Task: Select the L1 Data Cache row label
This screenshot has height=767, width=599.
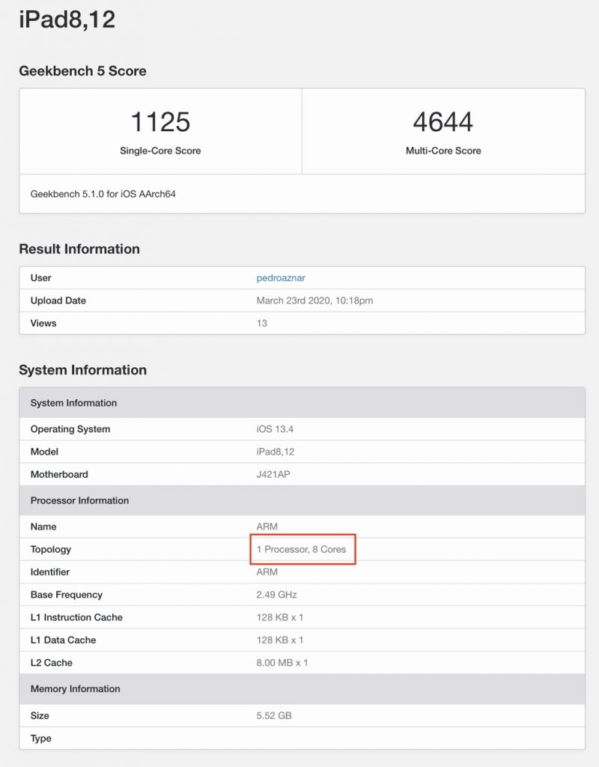Action: (63, 640)
